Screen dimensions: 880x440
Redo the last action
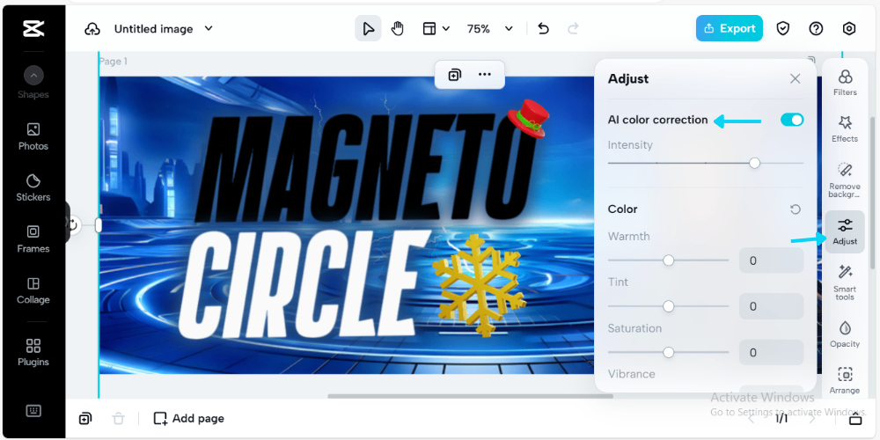click(x=573, y=29)
